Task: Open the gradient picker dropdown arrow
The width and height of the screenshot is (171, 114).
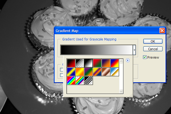Action: tap(134, 50)
